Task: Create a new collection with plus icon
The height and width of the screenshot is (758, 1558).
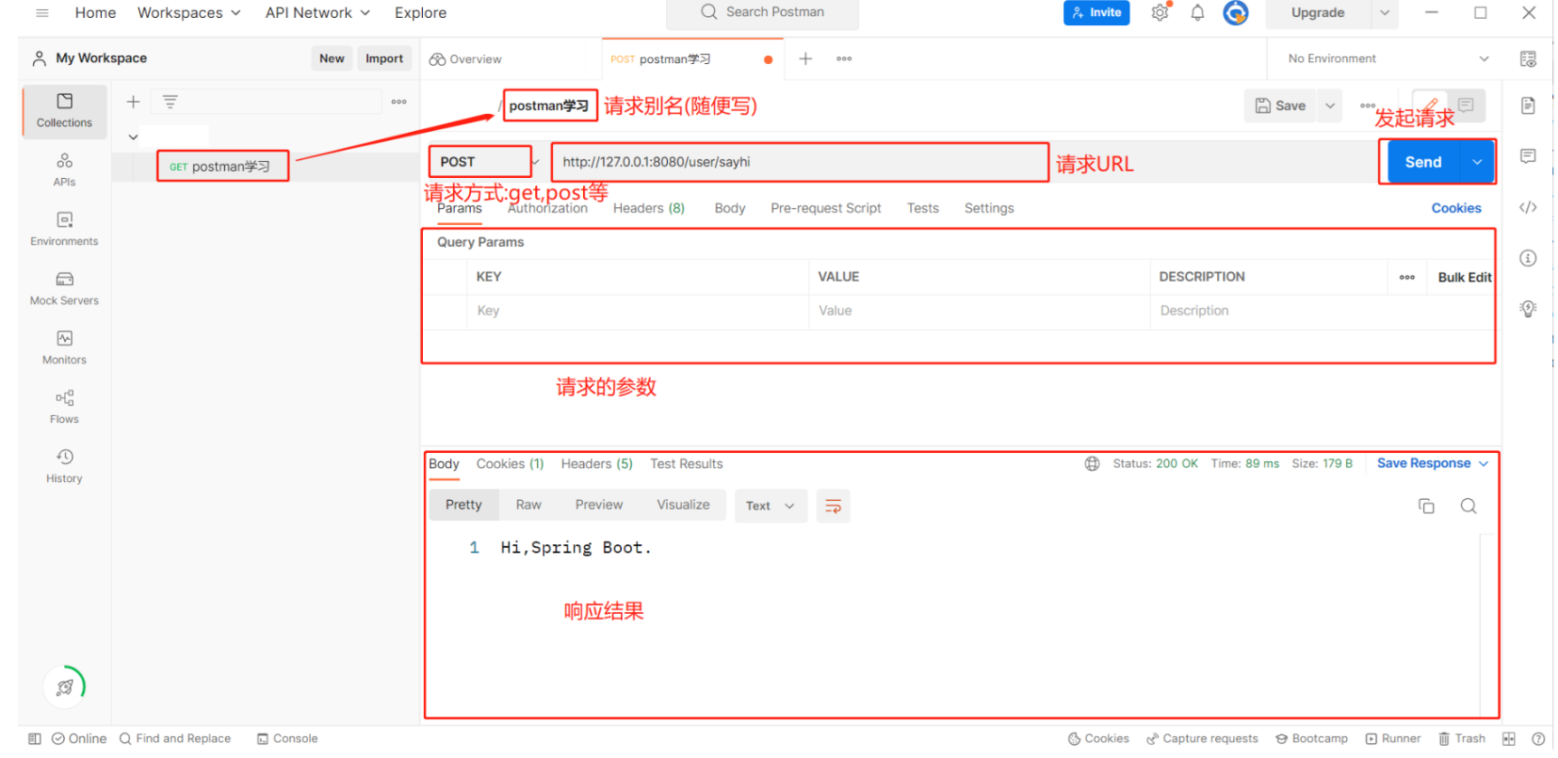Action: [133, 102]
